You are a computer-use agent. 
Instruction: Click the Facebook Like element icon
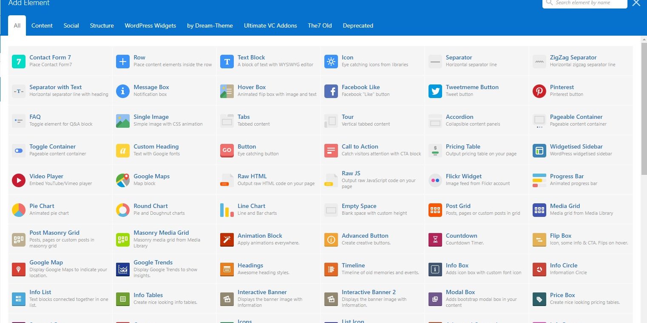(x=331, y=90)
